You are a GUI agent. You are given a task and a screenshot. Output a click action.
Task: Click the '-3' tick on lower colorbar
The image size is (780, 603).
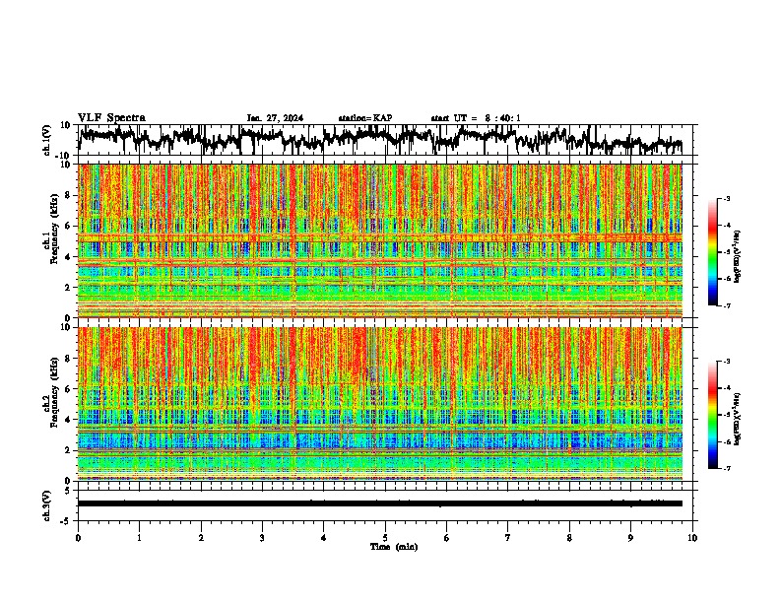coord(726,362)
